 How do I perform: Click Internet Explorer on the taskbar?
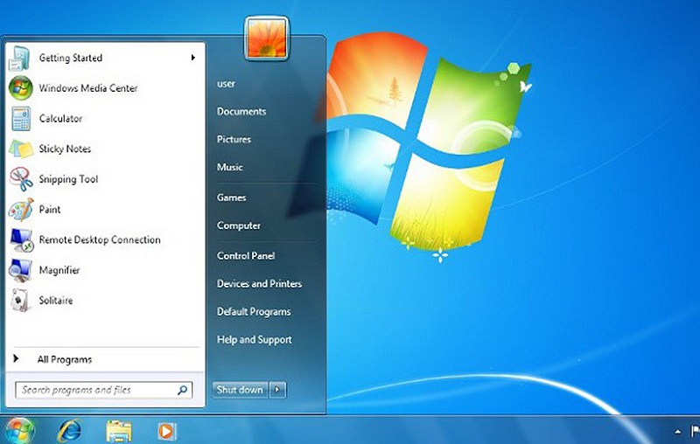(x=69, y=430)
